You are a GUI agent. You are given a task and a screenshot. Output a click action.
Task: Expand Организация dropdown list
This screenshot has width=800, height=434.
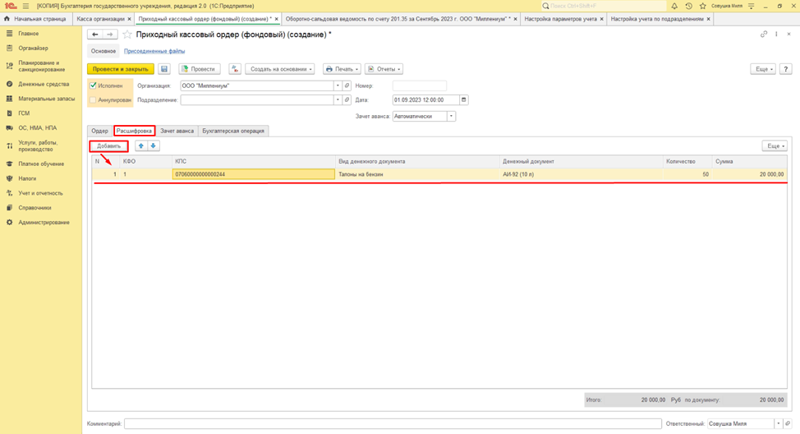[x=338, y=85]
